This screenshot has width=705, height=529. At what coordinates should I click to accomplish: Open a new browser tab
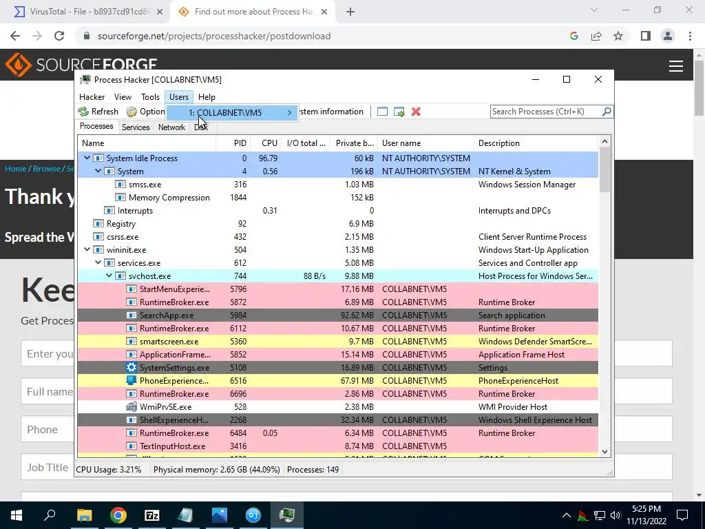point(350,12)
